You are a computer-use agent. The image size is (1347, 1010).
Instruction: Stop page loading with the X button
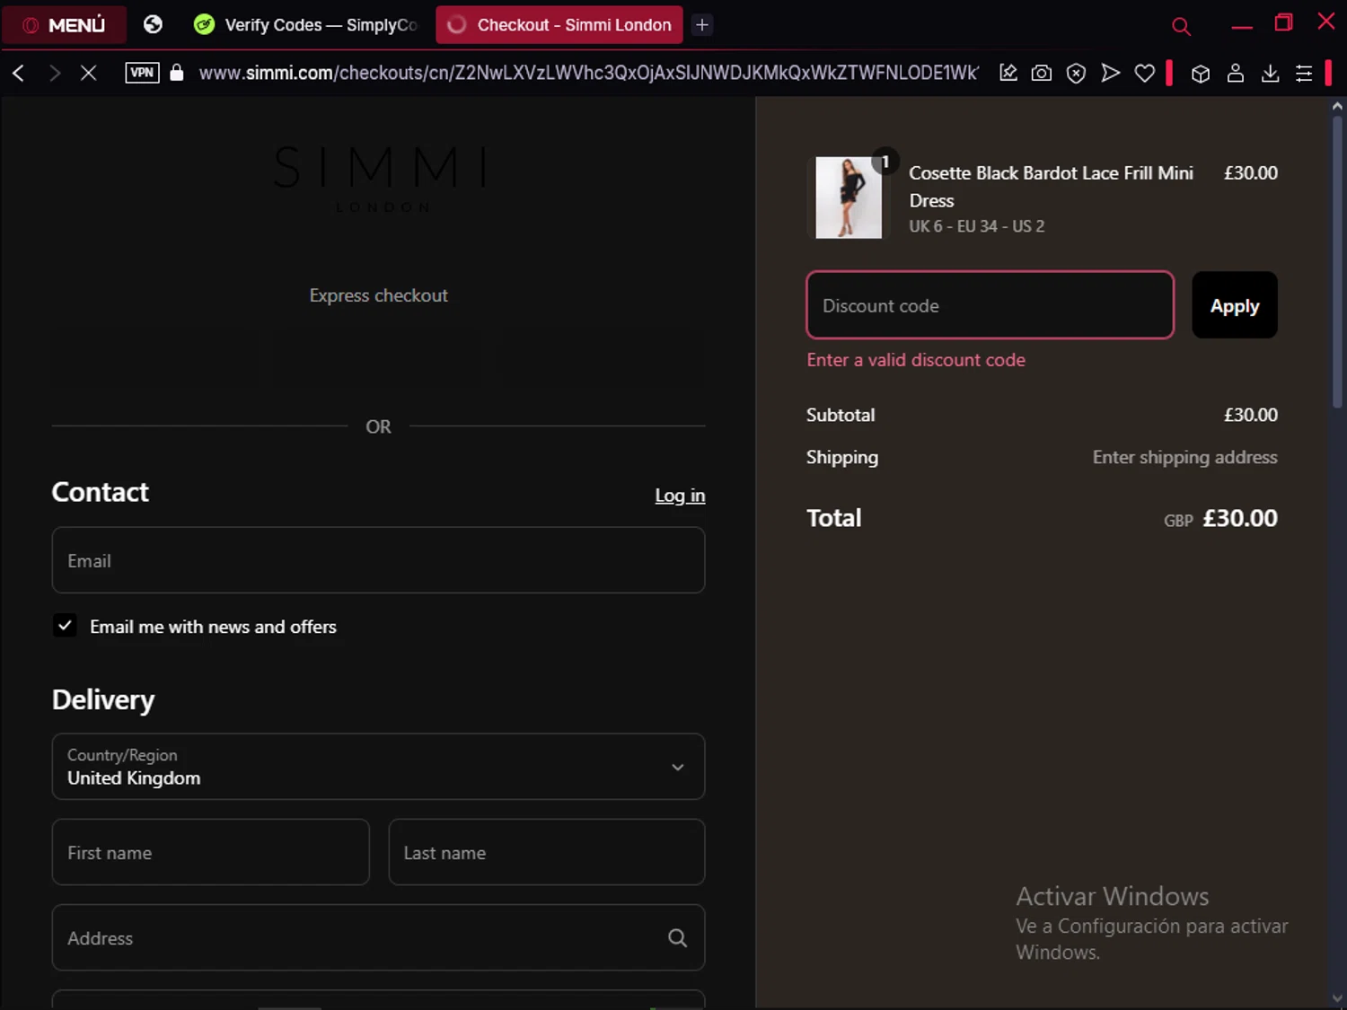point(88,73)
